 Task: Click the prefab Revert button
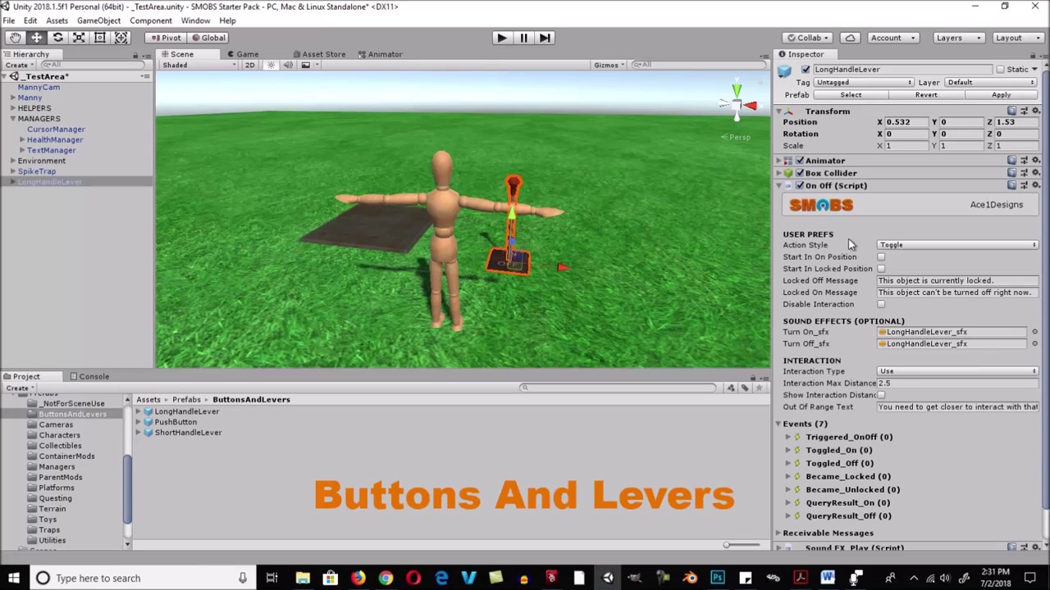(926, 95)
